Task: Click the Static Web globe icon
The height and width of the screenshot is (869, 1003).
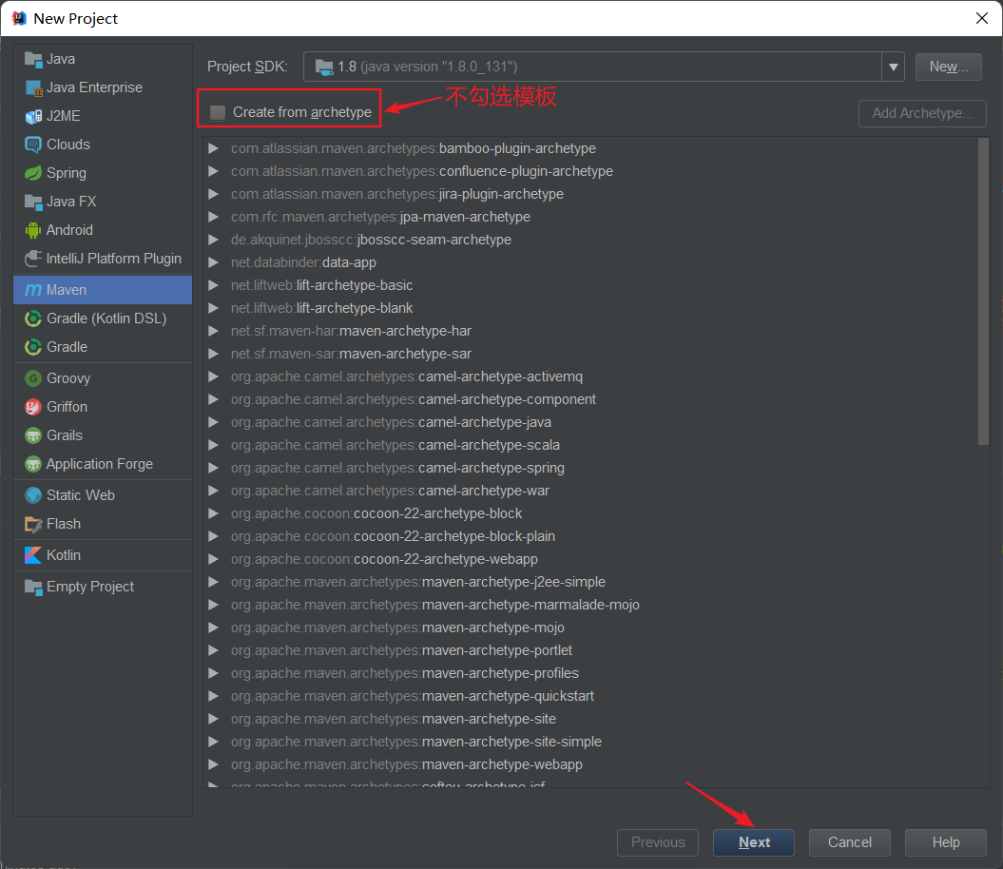Action: (33, 495)
